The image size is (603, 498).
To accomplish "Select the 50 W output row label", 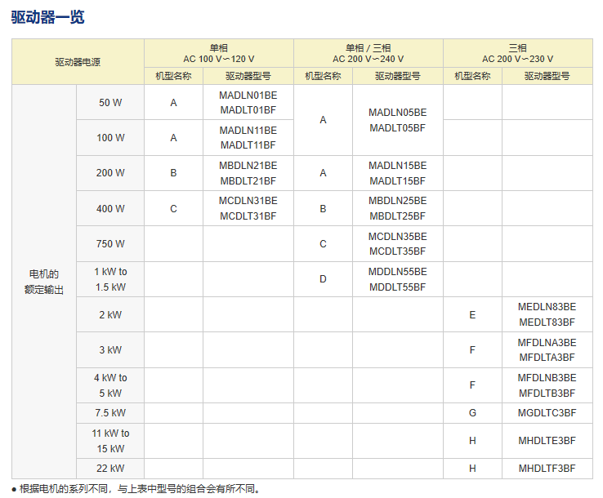I will click(x=110, y=103).
